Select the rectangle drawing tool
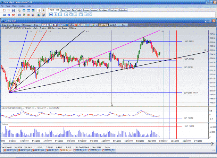Screen dimensions: 217x158 [x=81, y=14]
